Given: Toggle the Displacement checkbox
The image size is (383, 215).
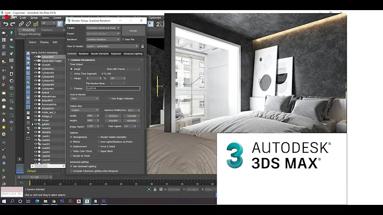Looking at the screenshot, I should coord(71,146).
